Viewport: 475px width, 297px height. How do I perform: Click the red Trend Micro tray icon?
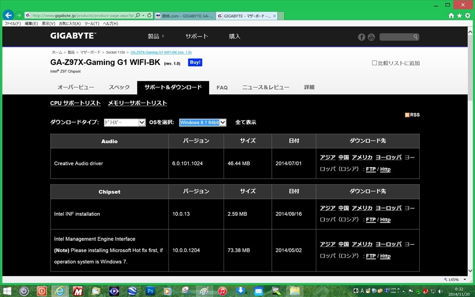[x=425, y=291]
